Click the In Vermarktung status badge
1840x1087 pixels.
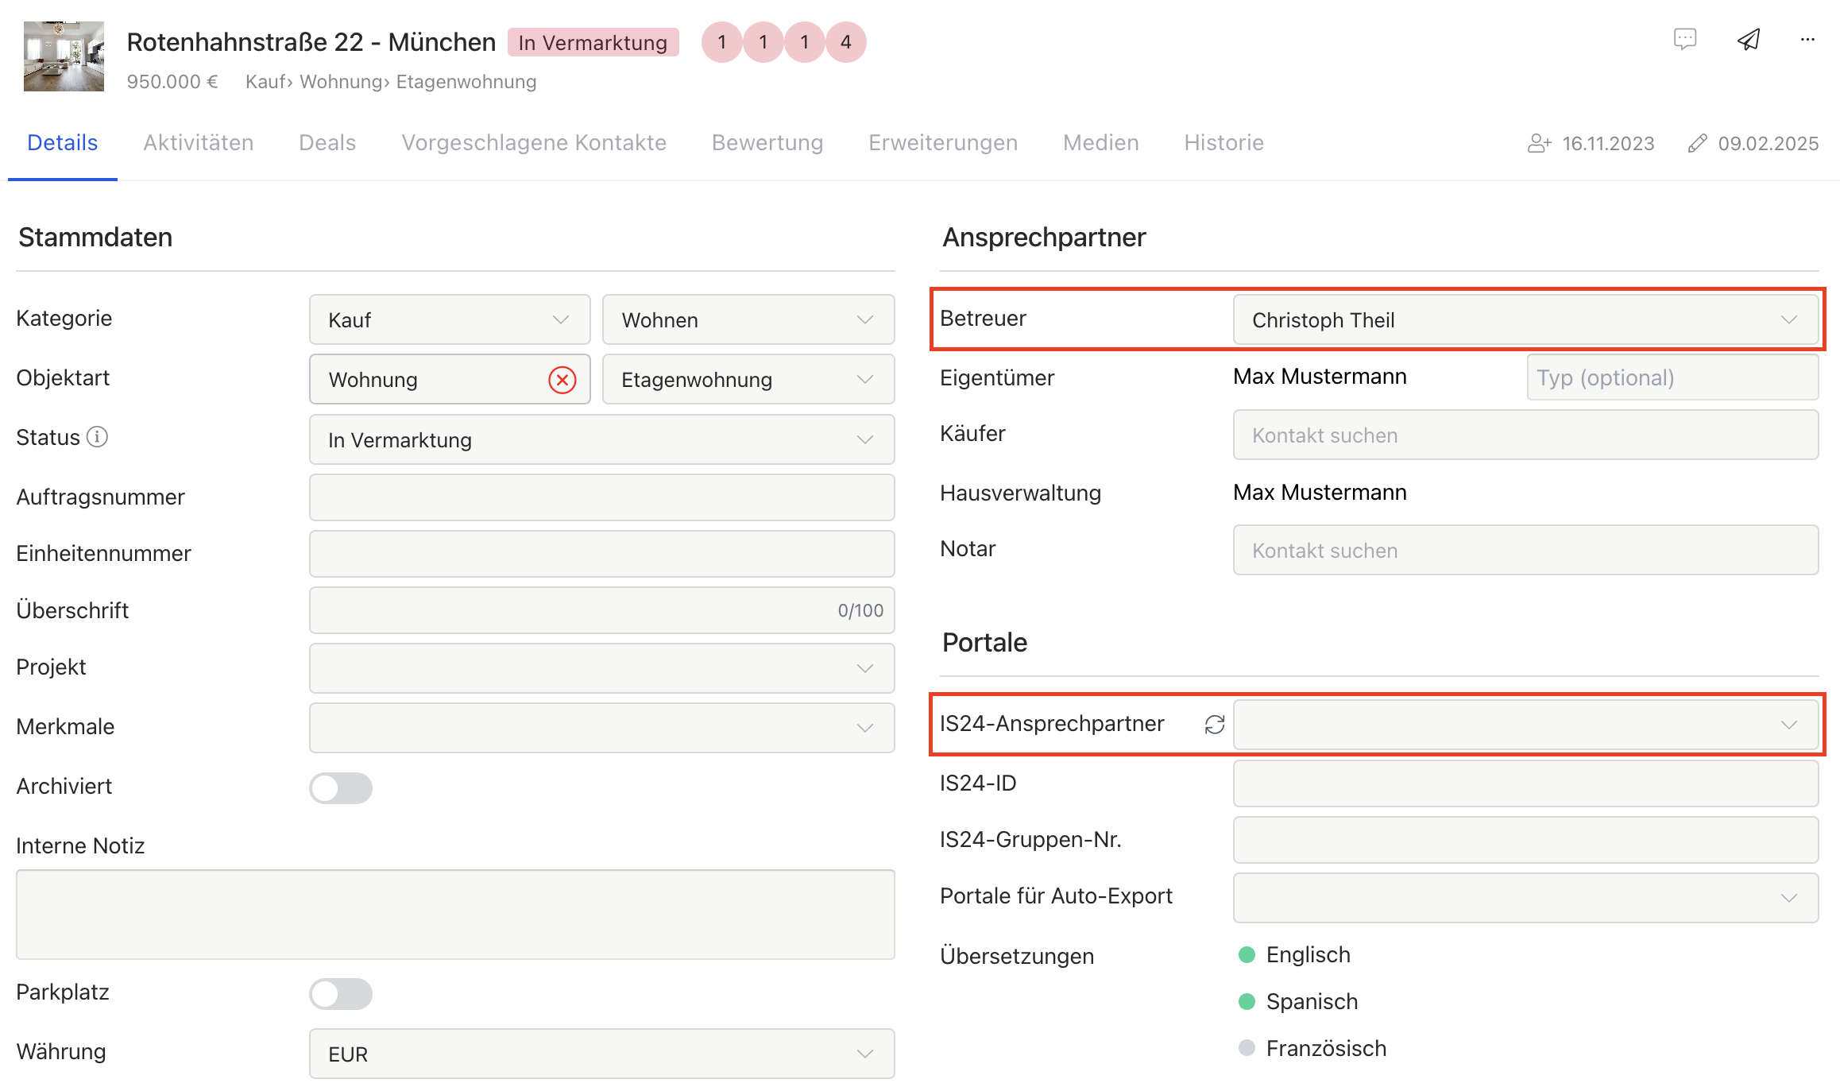593,43
